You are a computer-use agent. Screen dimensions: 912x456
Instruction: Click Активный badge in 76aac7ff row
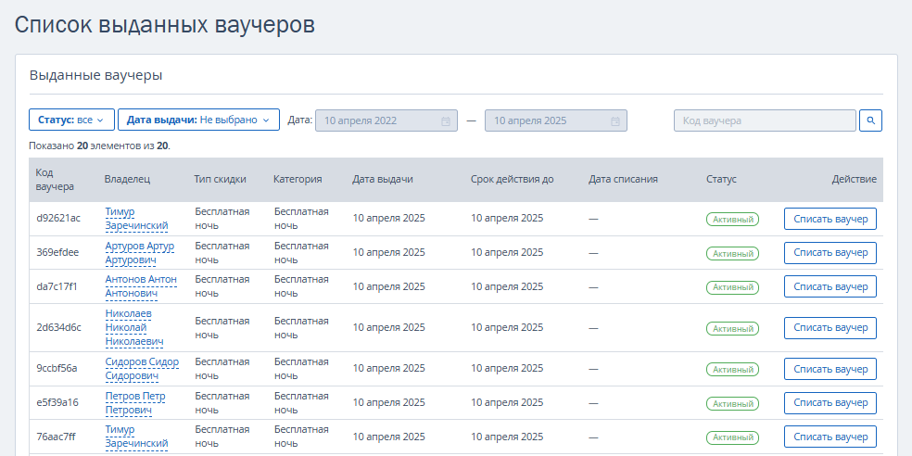pyautogui.click(x=732, y=437)
